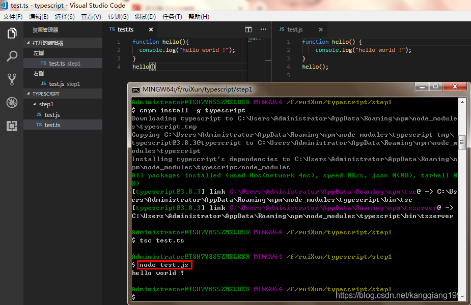Viewport: 471px width, 305px height.
Task: Click the 'cnpm install -g typescript' command line
Action: pos(192,110)
